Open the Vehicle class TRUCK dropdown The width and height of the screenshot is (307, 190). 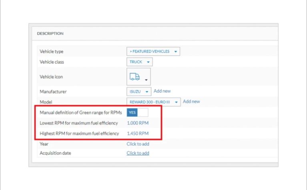139,62
